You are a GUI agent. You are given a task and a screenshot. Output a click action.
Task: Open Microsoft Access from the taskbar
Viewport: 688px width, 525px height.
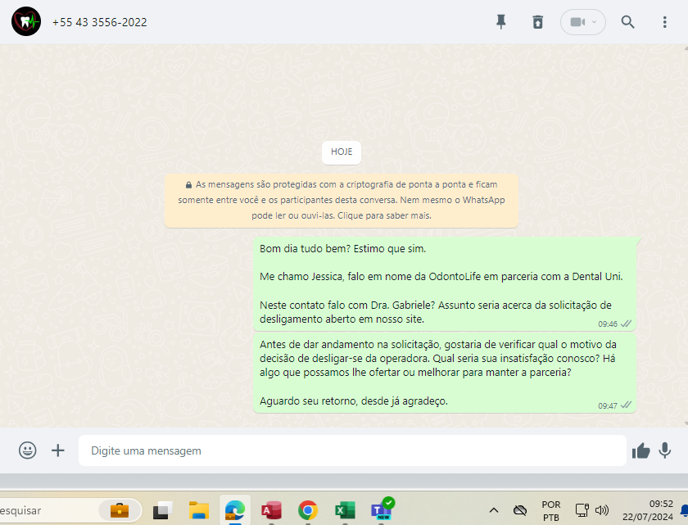(271, 510)
